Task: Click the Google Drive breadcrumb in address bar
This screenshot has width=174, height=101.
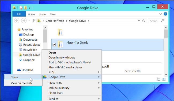Action: 77,21
